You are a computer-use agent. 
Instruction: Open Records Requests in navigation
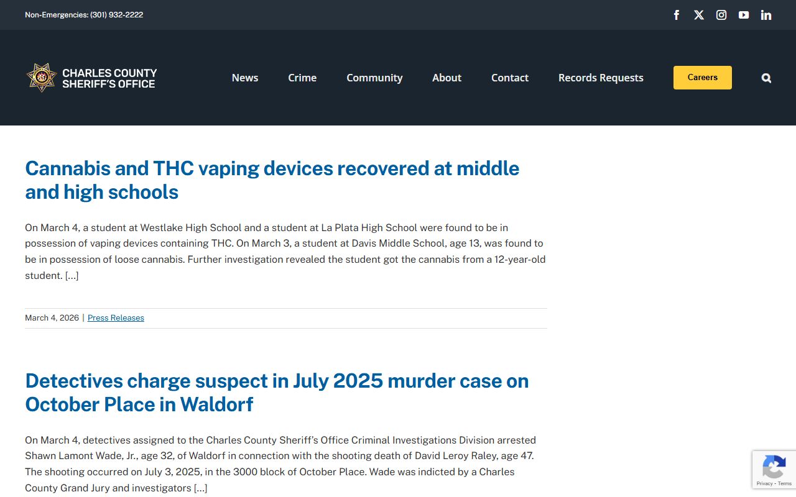pos(601,78)
